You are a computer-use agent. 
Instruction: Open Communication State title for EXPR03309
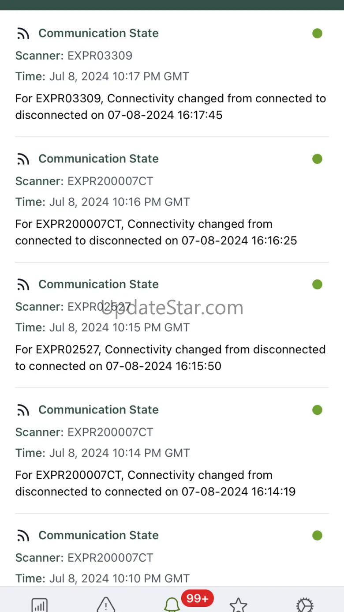click(x=98, y=33)
